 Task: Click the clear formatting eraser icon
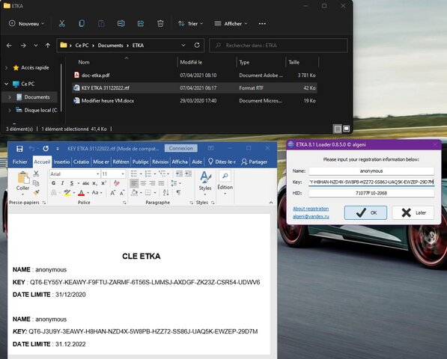click(x=117, y=183)
